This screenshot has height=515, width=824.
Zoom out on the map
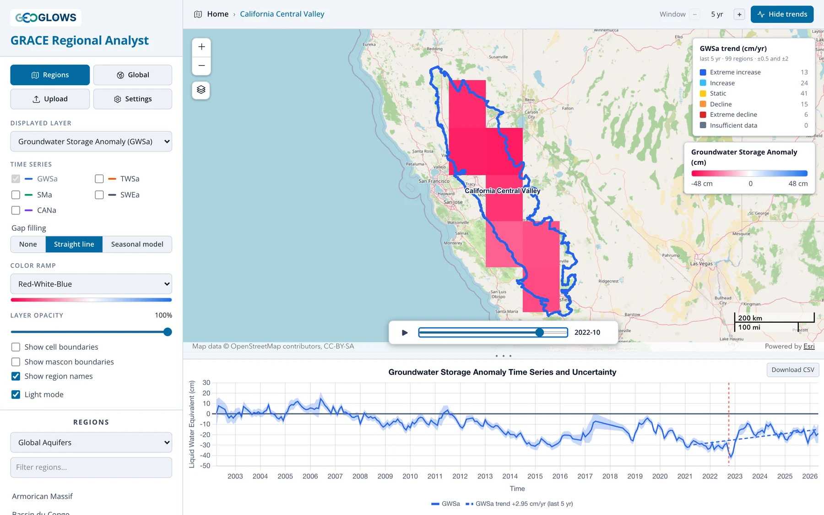pos(201,65)
